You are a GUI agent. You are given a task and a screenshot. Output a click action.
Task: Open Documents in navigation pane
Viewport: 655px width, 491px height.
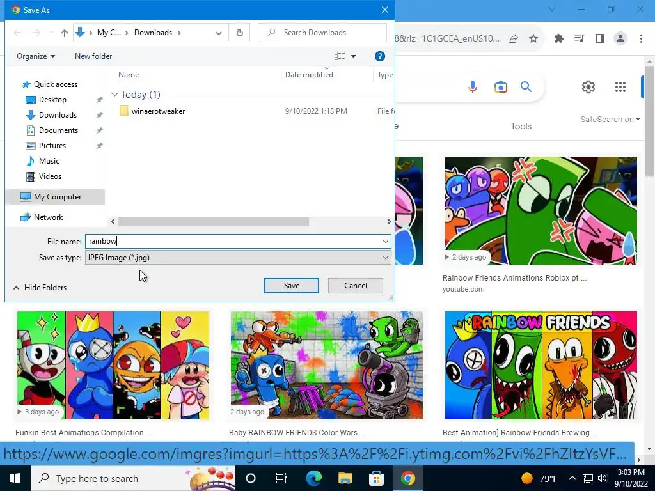58,130
